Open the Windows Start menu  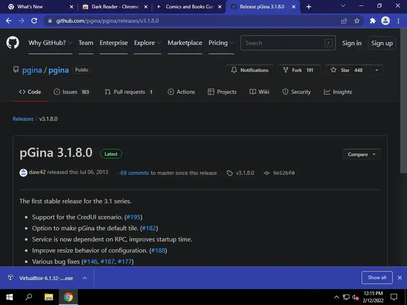(x=10, y=297)
